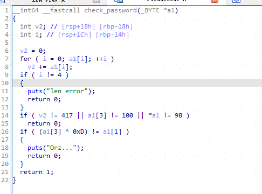Click the 'return 1;' statement
This screenshot has width=262, height=194.
point(37,172)
